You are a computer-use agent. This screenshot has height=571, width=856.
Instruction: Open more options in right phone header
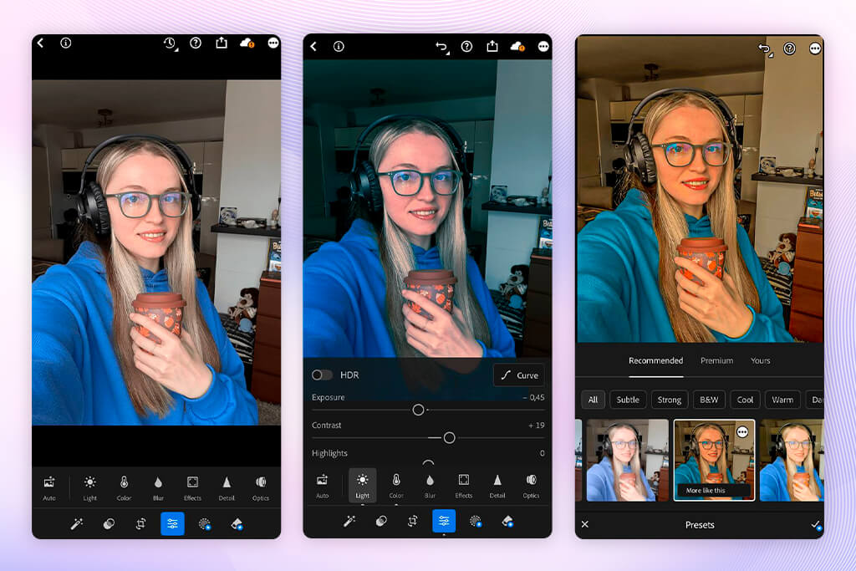click(x=815, y=48)
